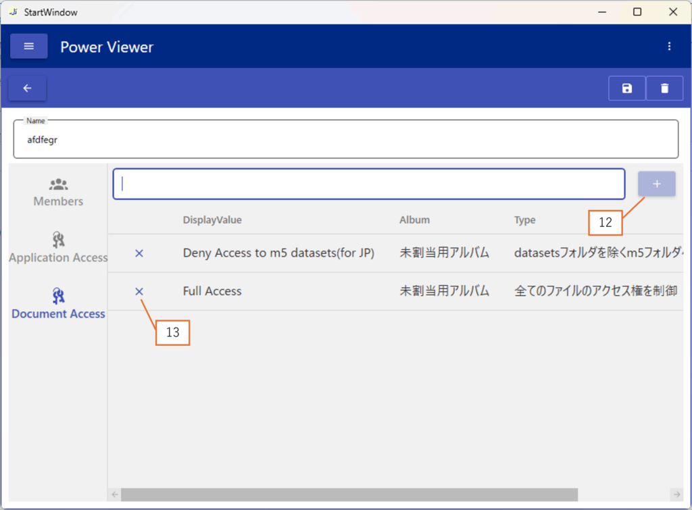Click the save floppy disk icon
Image resolution: width=692 pixels, height=510 pixels.
[627, 88]
